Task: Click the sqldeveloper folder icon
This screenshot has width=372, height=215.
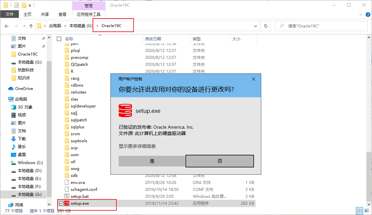Action: tap(67, 106)
